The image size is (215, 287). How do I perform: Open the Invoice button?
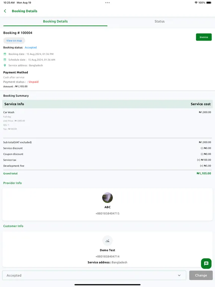tap(204, 37)
